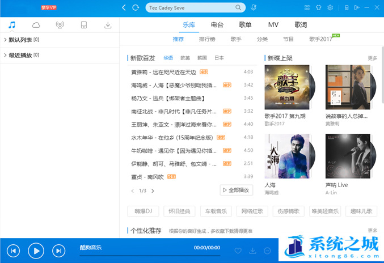Click the back navigation arrow

tap(124, 7)
